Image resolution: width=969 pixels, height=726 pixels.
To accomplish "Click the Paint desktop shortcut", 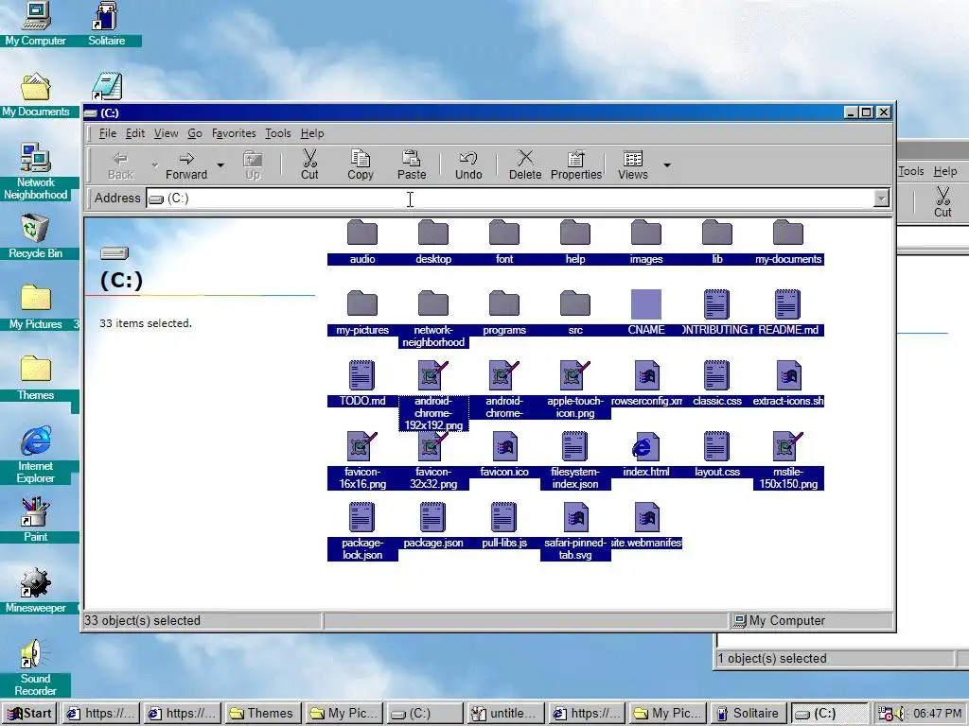I will [x=35, y=520].
